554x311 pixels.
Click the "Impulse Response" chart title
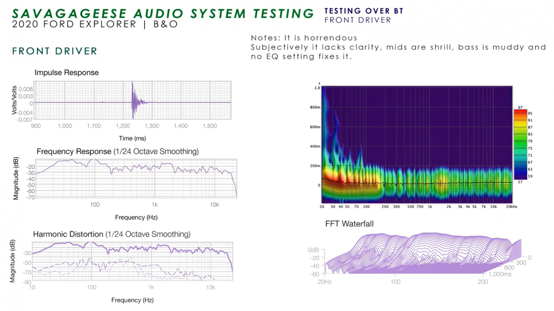[66, 72]
